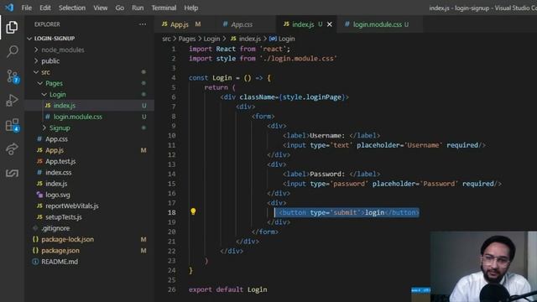The height and width of the screenshot is (302, 537).
Task: Collapse the Pages folder
Action: [x=40, y=83]
